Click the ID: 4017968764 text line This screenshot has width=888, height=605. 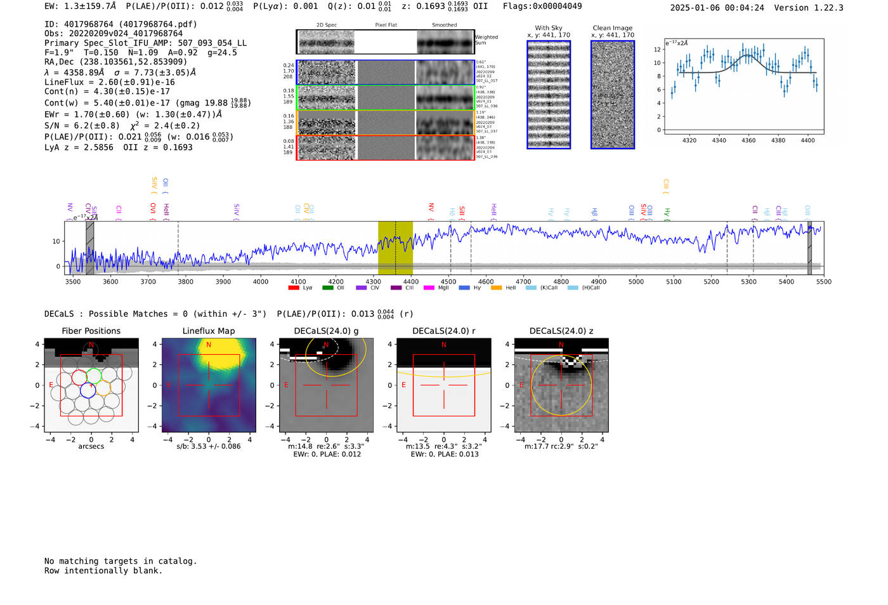121,24
